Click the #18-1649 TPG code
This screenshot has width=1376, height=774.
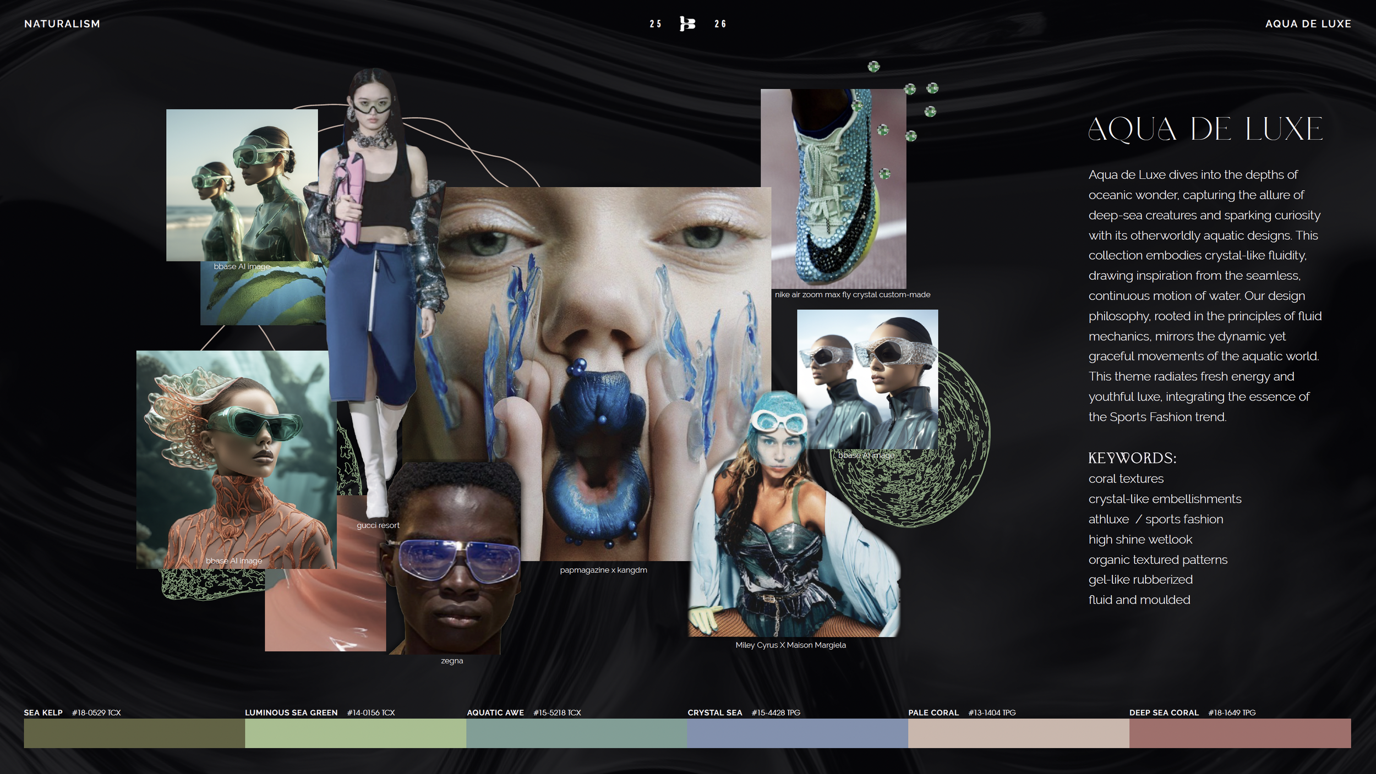(1232, 712)
